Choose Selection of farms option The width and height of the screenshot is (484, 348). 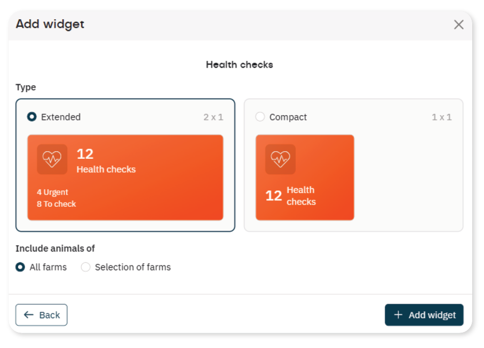(x=85, y=267)
